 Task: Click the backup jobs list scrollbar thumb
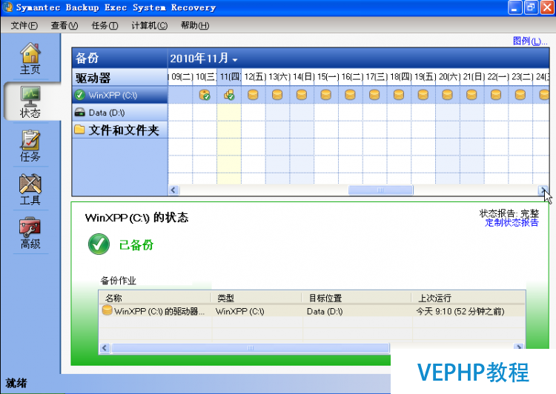pyautogui.click(x=251, y=348)
